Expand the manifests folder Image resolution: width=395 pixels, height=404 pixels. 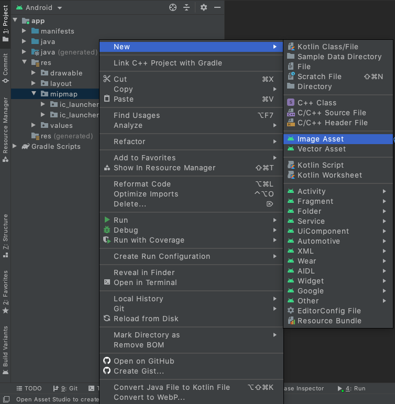point(24,31)
